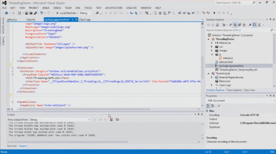Image resolution: width=276 pixels, height=154 pixels.
Task: Click the Navigate Backward arrow icon
Action: [6, 13]
